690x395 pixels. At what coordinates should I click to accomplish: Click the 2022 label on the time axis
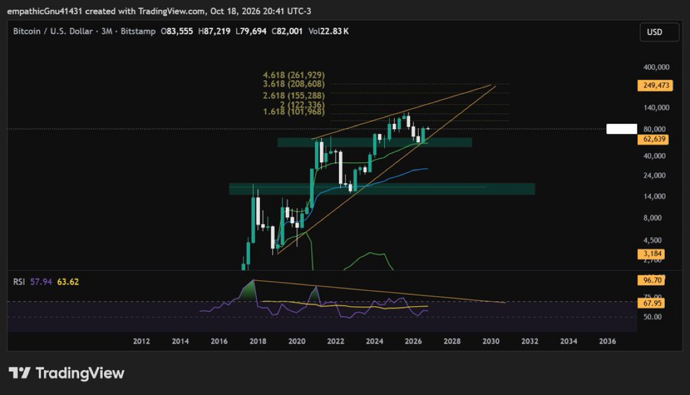pos(335,341)
